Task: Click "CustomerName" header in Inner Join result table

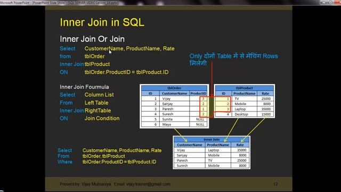Action: (190, 145)
